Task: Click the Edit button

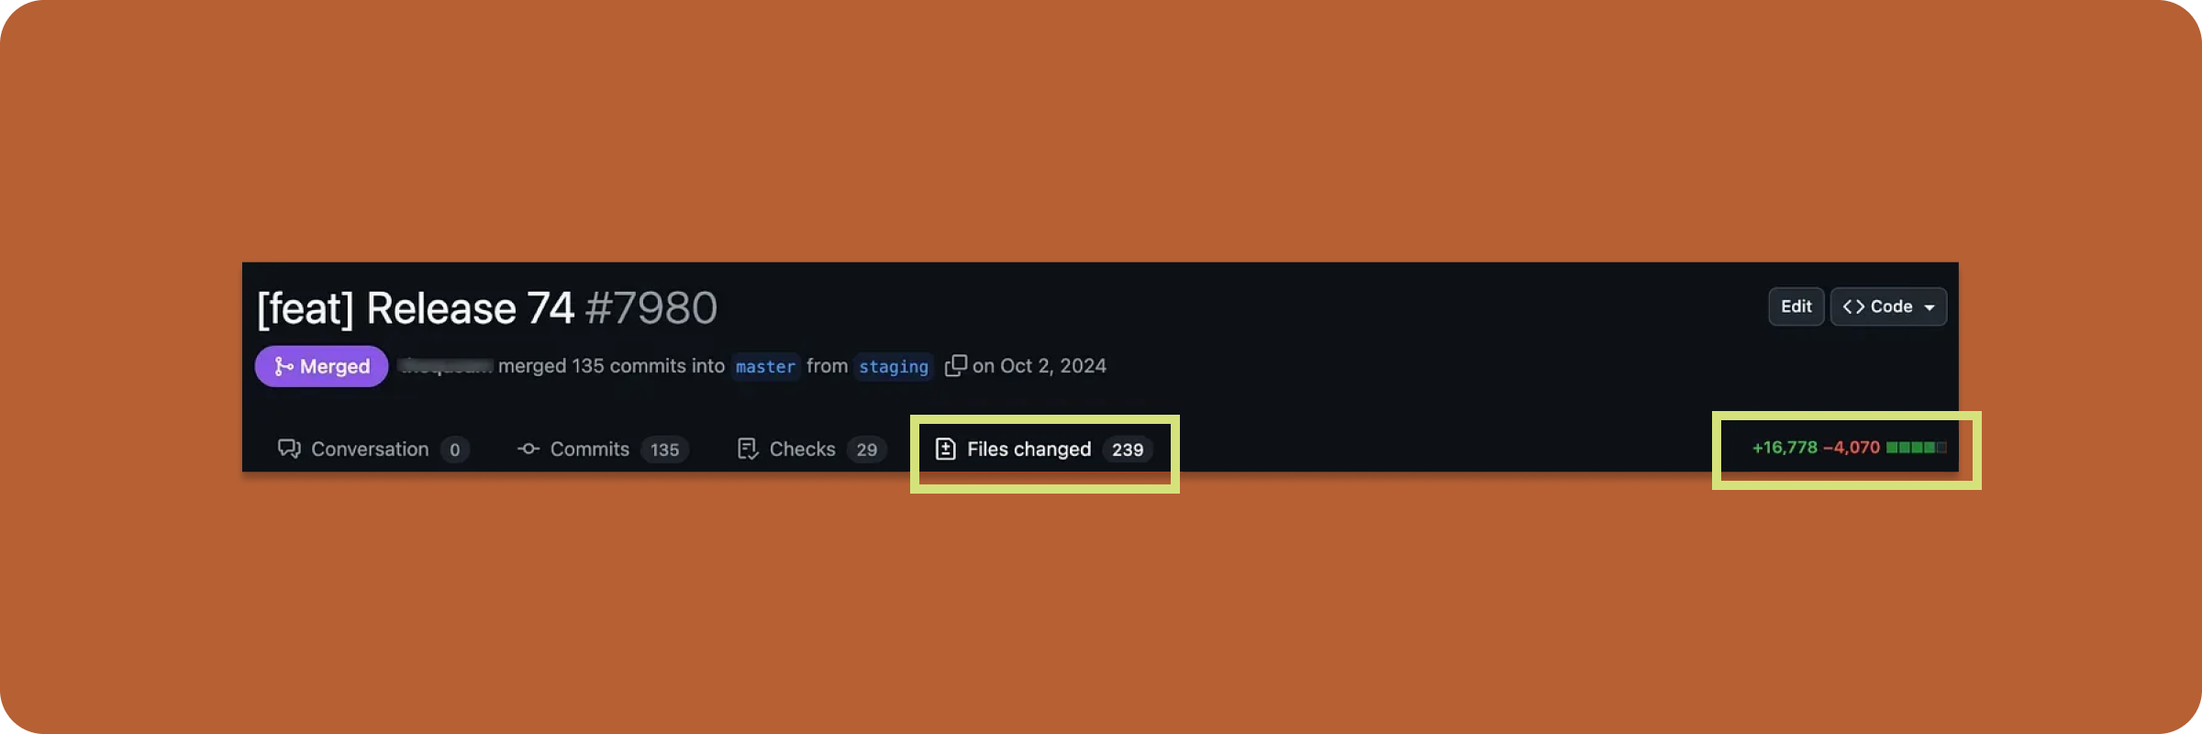Action: pyautogui.click(x=1796, y=306)
